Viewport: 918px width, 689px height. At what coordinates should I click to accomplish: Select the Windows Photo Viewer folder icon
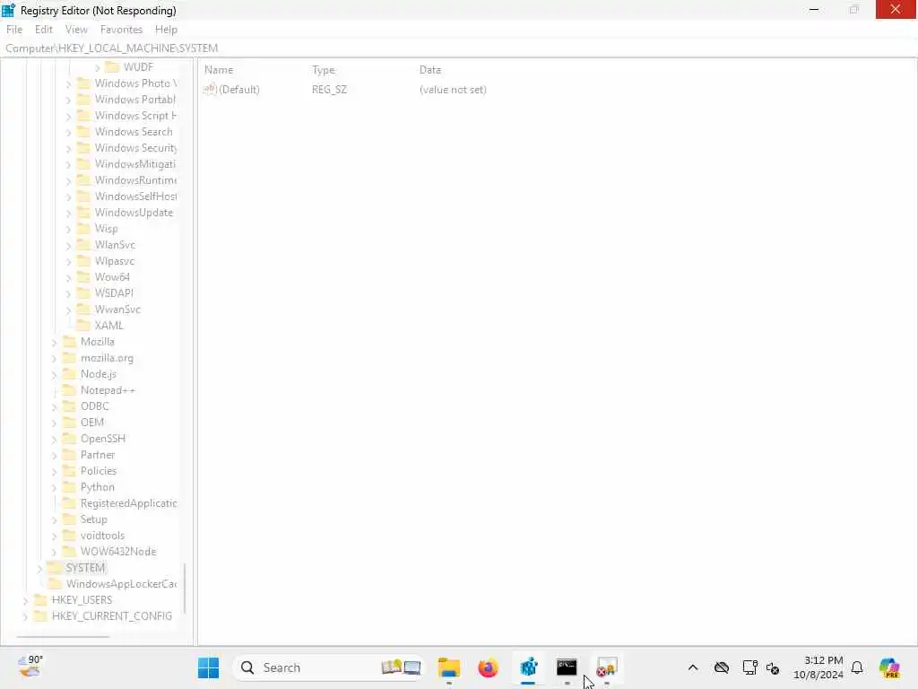tap(84, 83)
